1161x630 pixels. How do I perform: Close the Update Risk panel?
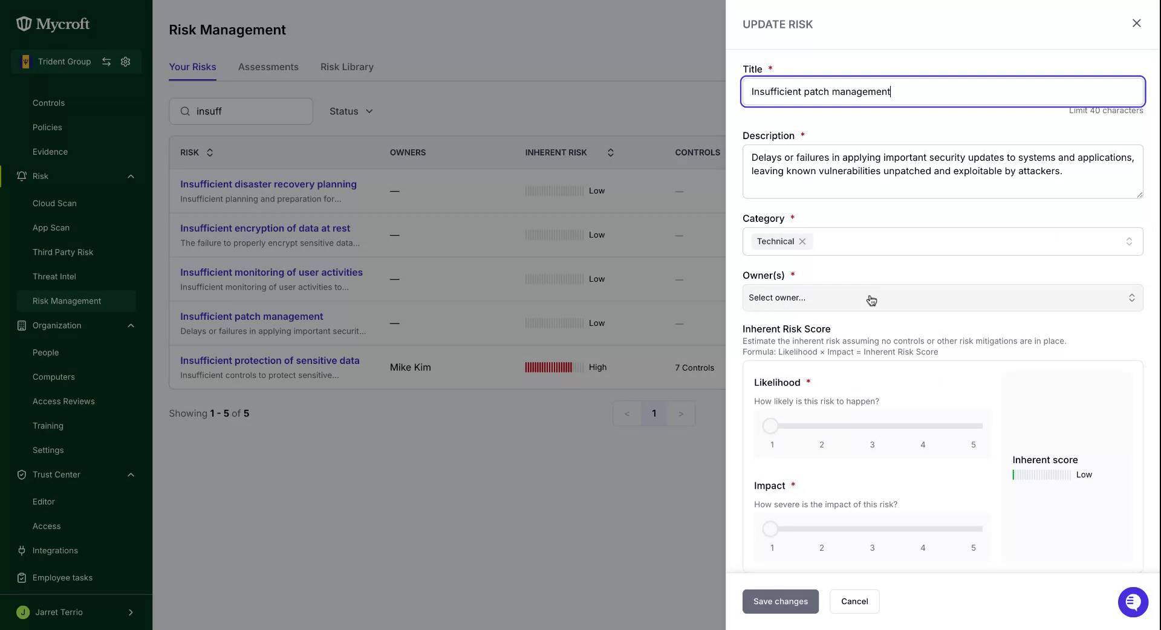(x=1137, y=23)
